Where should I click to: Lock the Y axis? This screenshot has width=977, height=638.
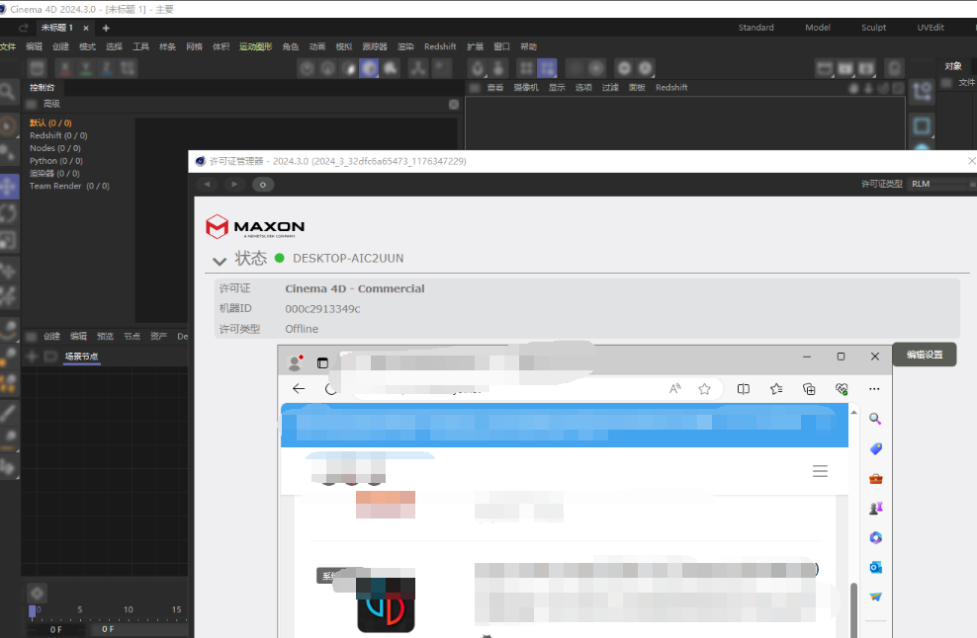(86, 68)
